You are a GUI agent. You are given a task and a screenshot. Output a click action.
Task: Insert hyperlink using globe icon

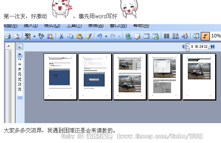point(128,36)
